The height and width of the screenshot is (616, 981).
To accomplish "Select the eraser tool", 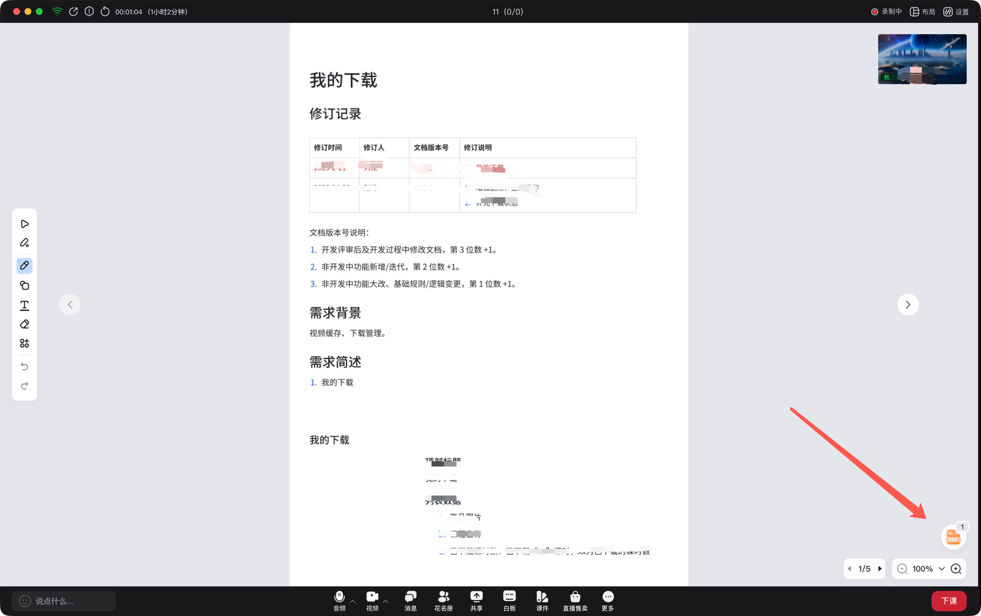I will click(x=25, y=324).
